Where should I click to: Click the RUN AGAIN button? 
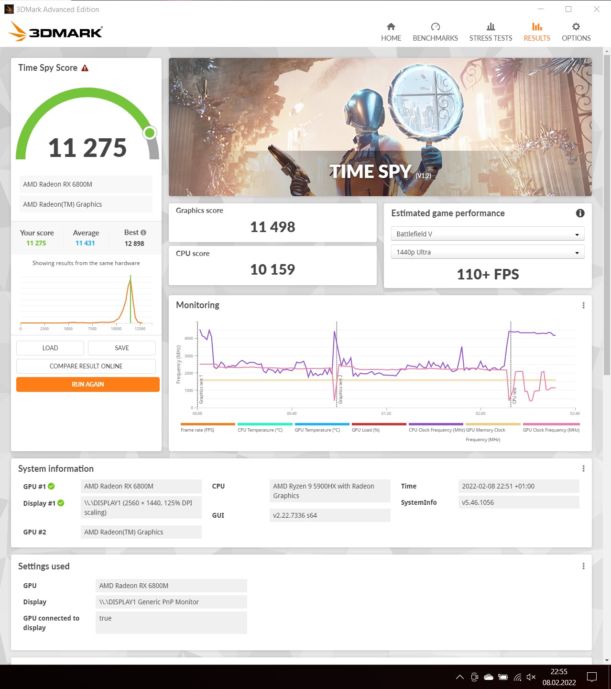click(88, 384)
